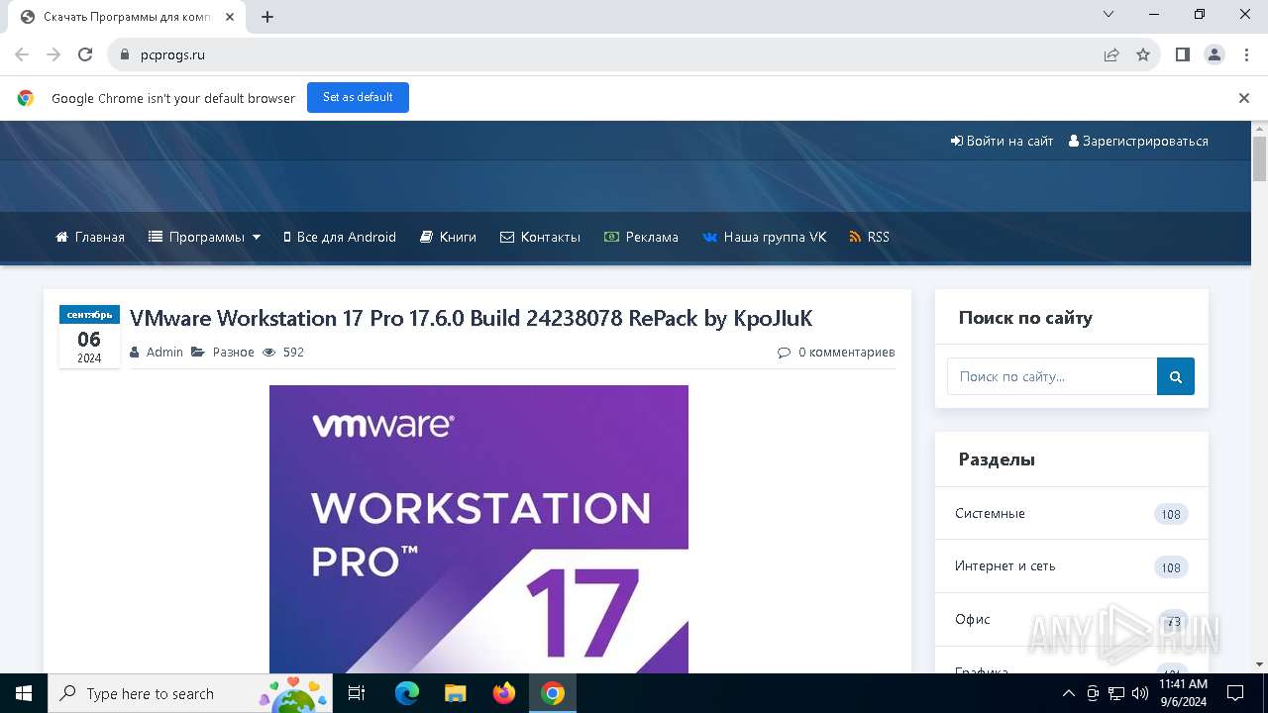The image size is (1268, 713).
Task: Expand the Программы dropdown menu
Action: (x=205, y=237)
